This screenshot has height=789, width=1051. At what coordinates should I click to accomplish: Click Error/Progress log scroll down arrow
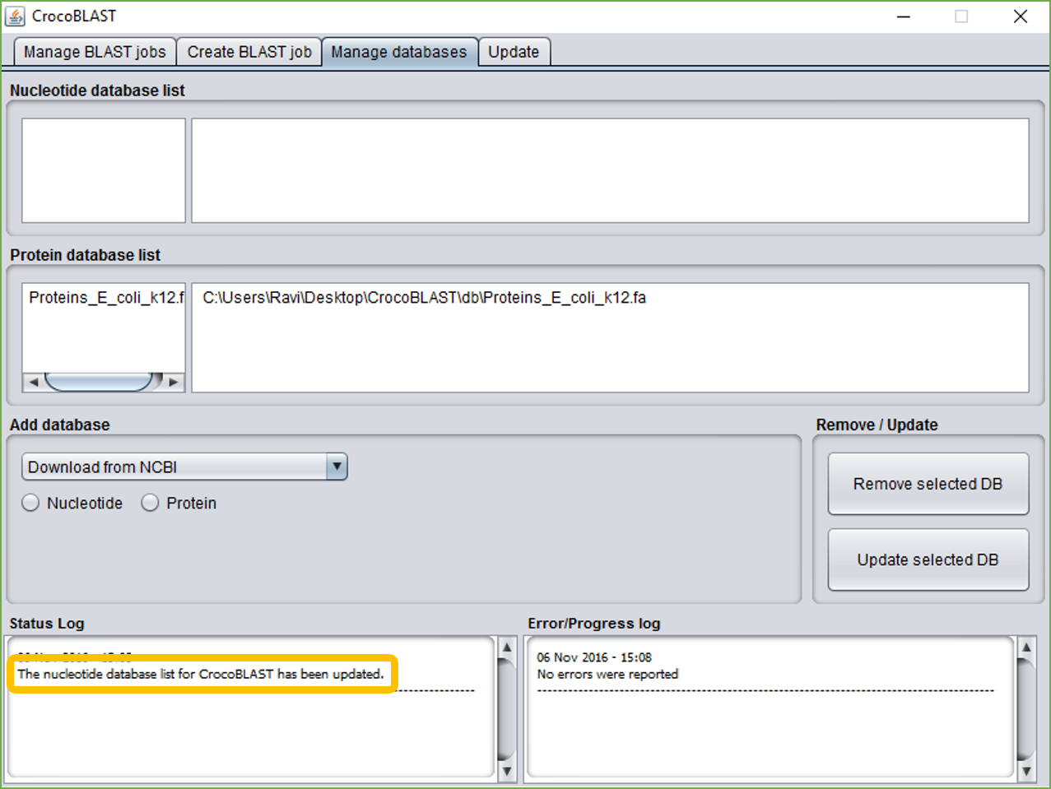click(1026, 771)
